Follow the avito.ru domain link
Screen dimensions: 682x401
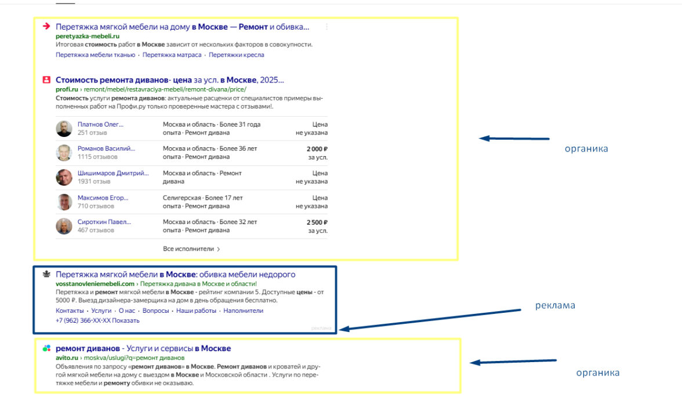point(67,358)
